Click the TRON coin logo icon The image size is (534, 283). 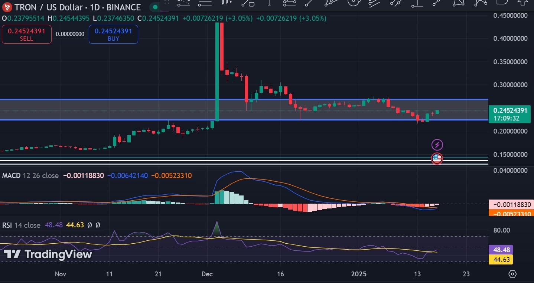click(7, 7)
